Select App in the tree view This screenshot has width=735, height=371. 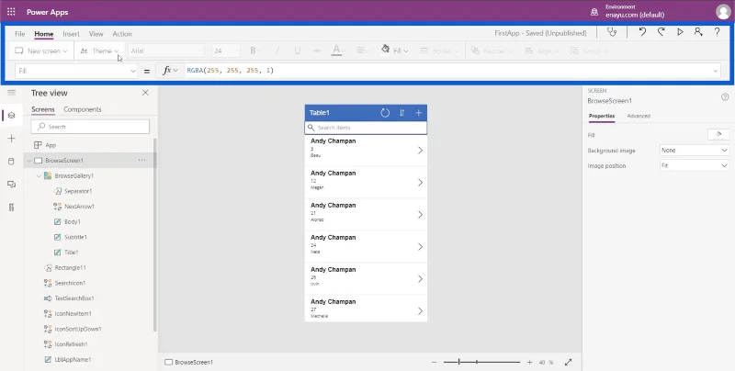[51, 145]
